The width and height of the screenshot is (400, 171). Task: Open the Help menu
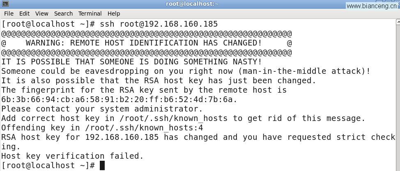click(x=114, y=14)
